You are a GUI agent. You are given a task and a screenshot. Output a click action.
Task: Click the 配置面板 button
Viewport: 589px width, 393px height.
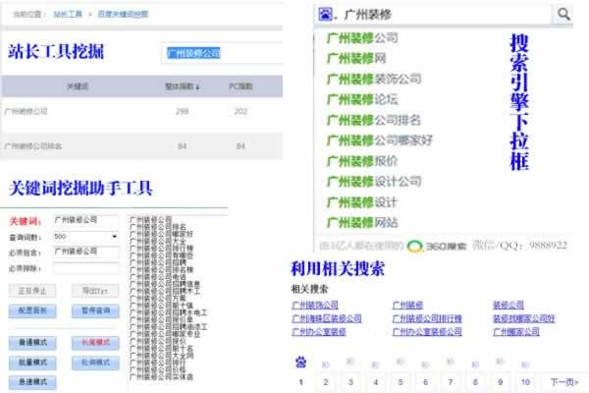pyautogui.click(x=32, y=310)
